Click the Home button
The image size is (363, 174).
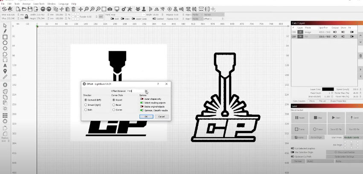(299, 137)
